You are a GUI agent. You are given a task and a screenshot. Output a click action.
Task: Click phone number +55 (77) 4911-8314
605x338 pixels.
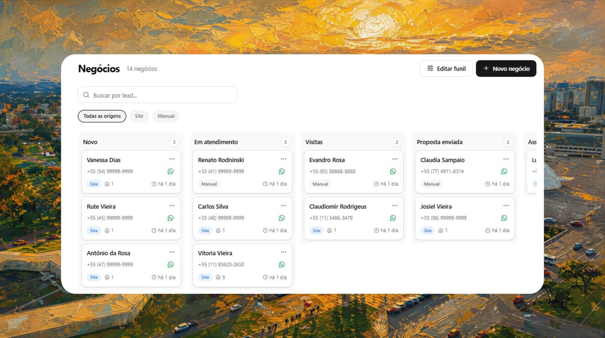point(442,171)
